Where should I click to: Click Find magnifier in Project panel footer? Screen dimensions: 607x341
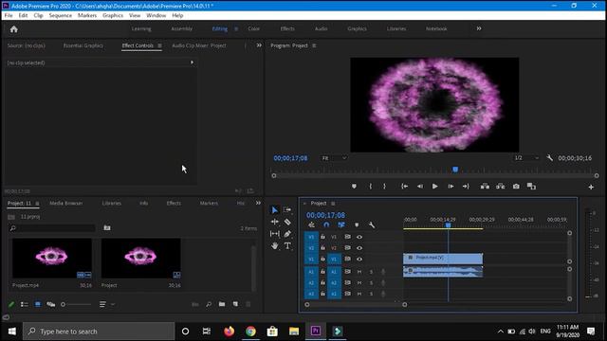point(209,304)
